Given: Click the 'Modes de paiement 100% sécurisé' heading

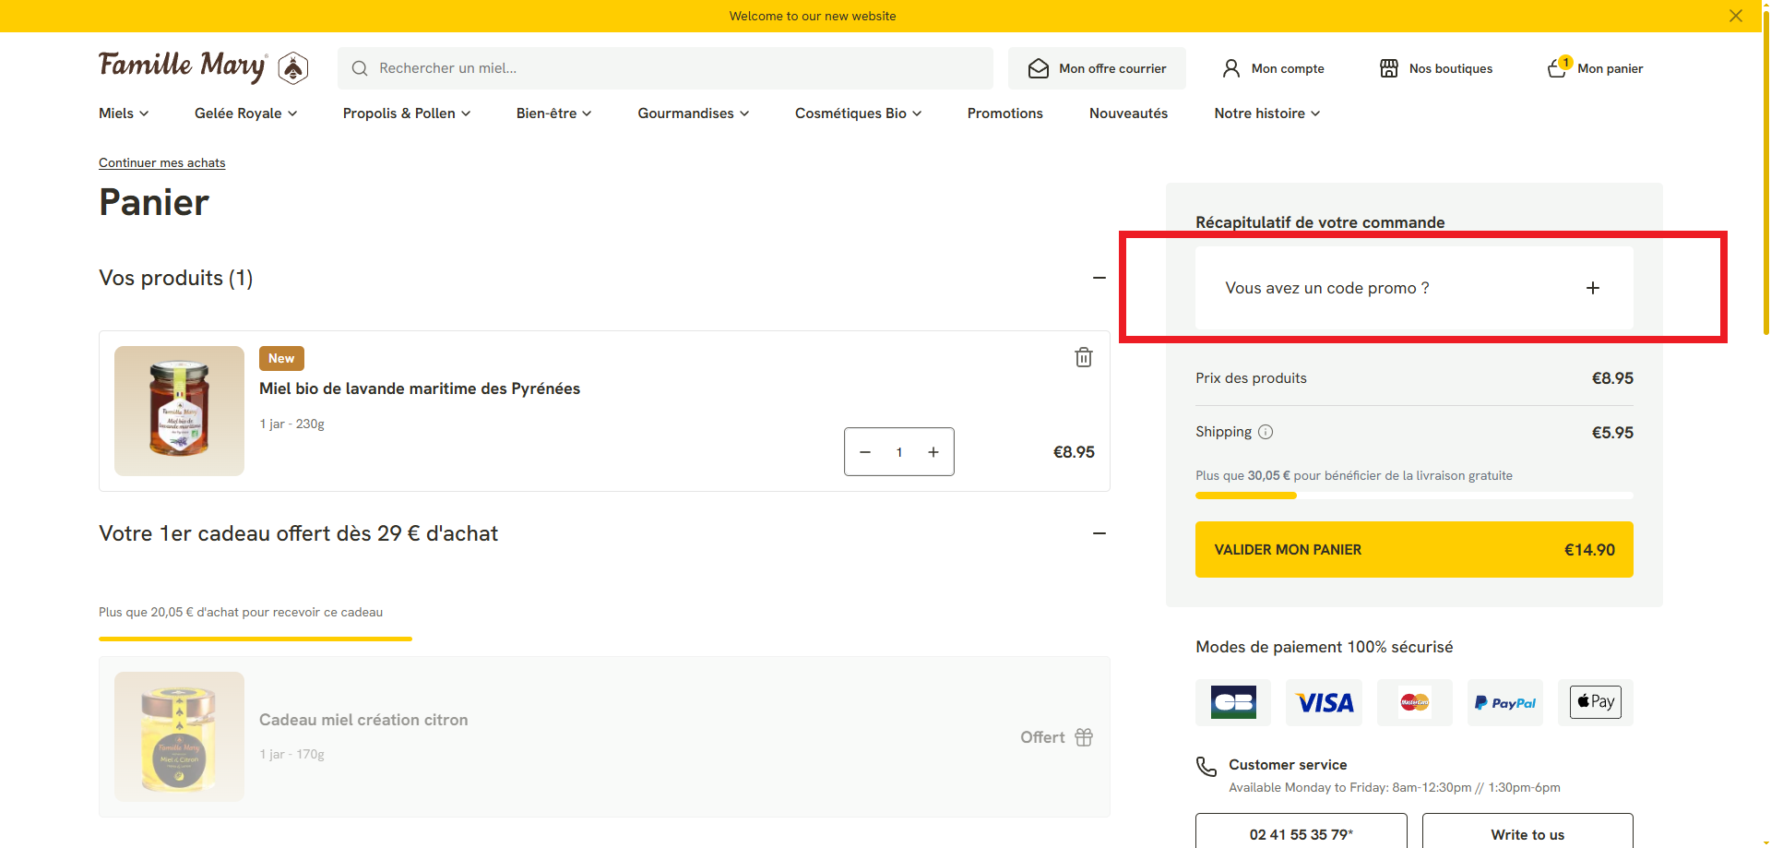Looking at the screenshot, I should 1325,647.
